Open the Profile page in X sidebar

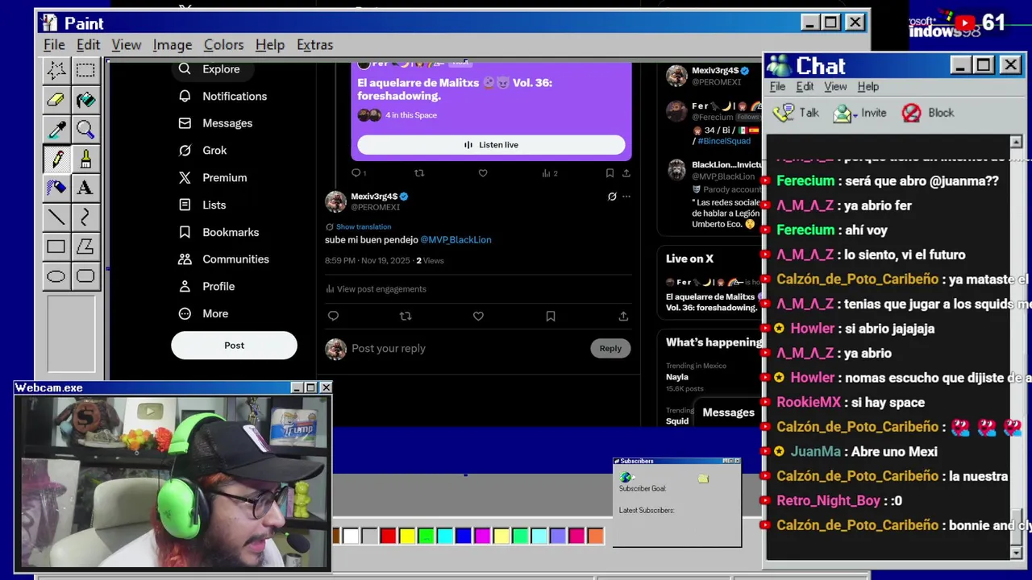pyautogui.click(x=206, y=287)
